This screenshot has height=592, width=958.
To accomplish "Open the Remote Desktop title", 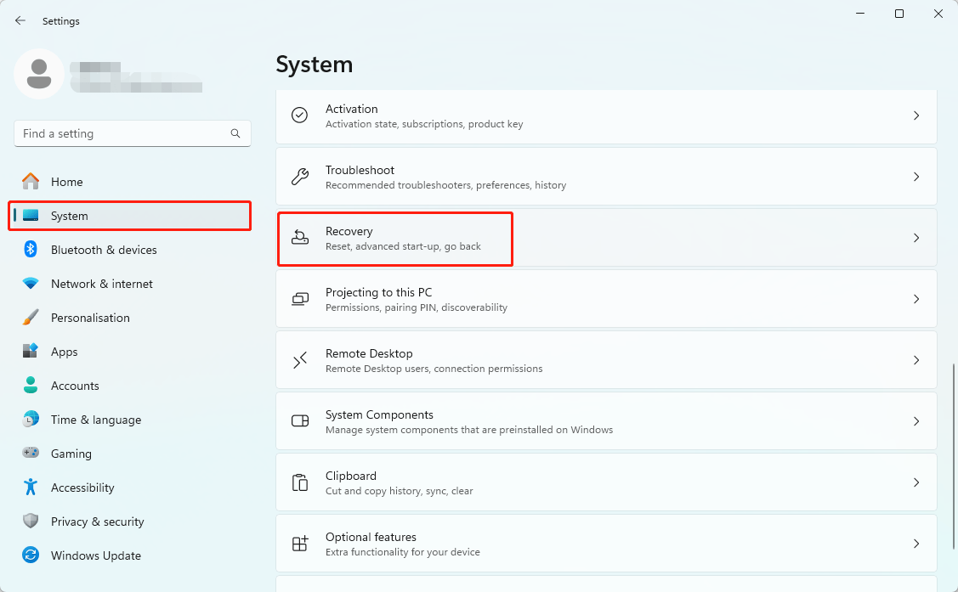I will coord(369,353).
